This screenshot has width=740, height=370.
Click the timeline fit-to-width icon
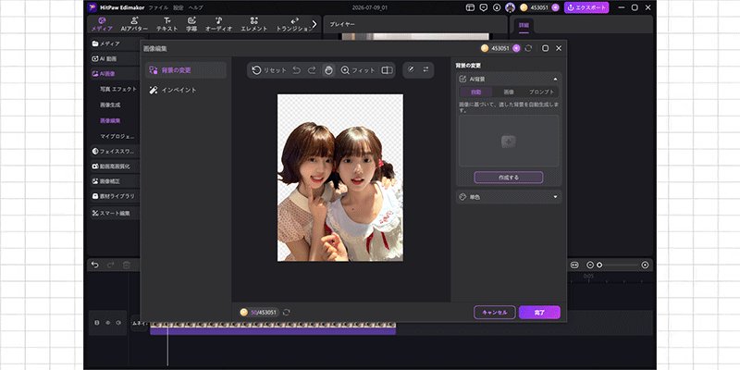(x=574, y=265)
